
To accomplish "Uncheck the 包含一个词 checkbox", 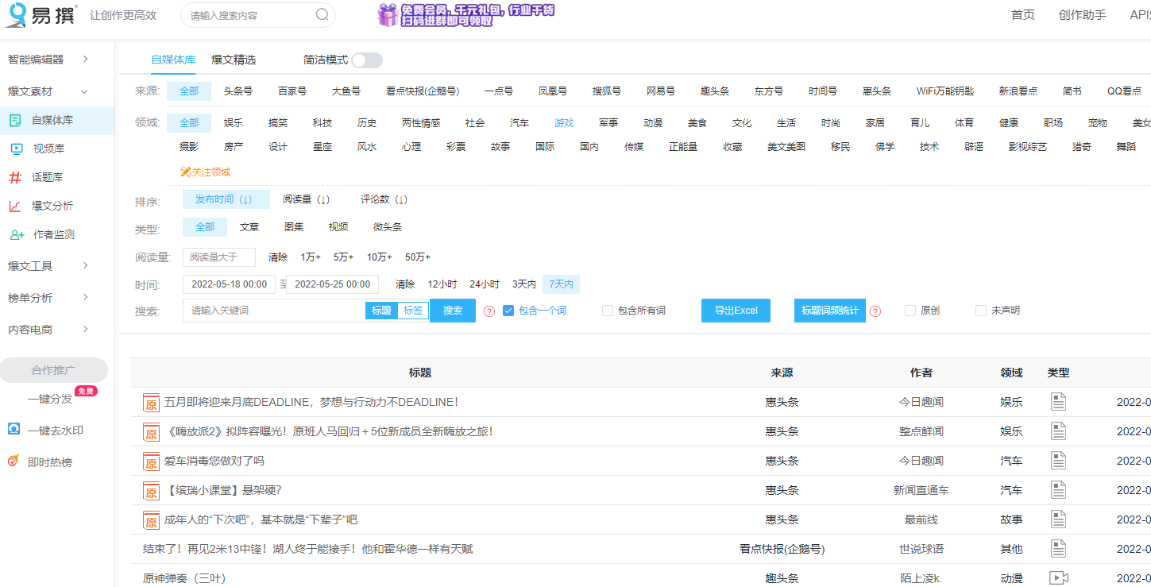I will [x=508, y=311].
